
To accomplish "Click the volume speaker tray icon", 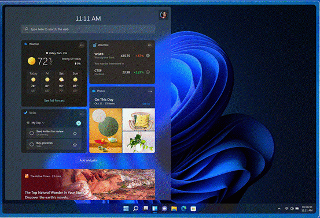I will 292,209.
